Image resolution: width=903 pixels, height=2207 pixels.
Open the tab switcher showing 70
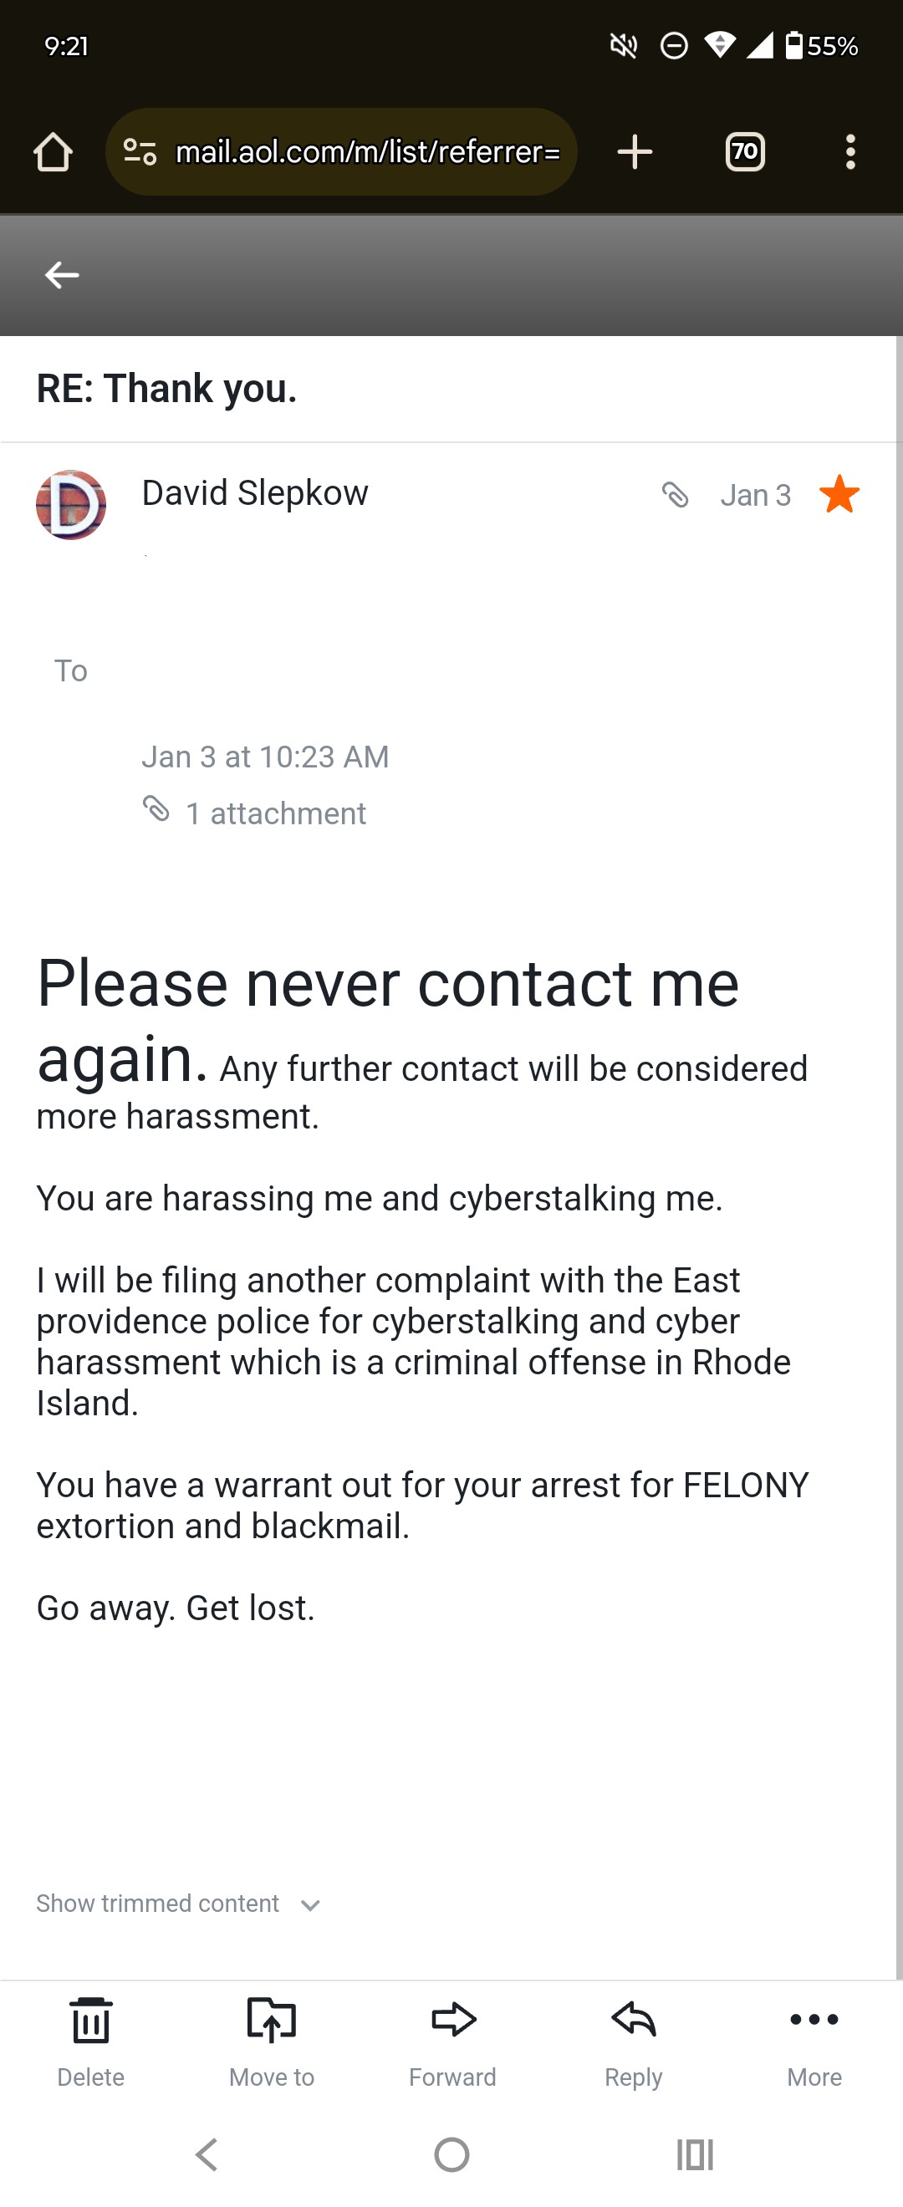coord(744,152)
